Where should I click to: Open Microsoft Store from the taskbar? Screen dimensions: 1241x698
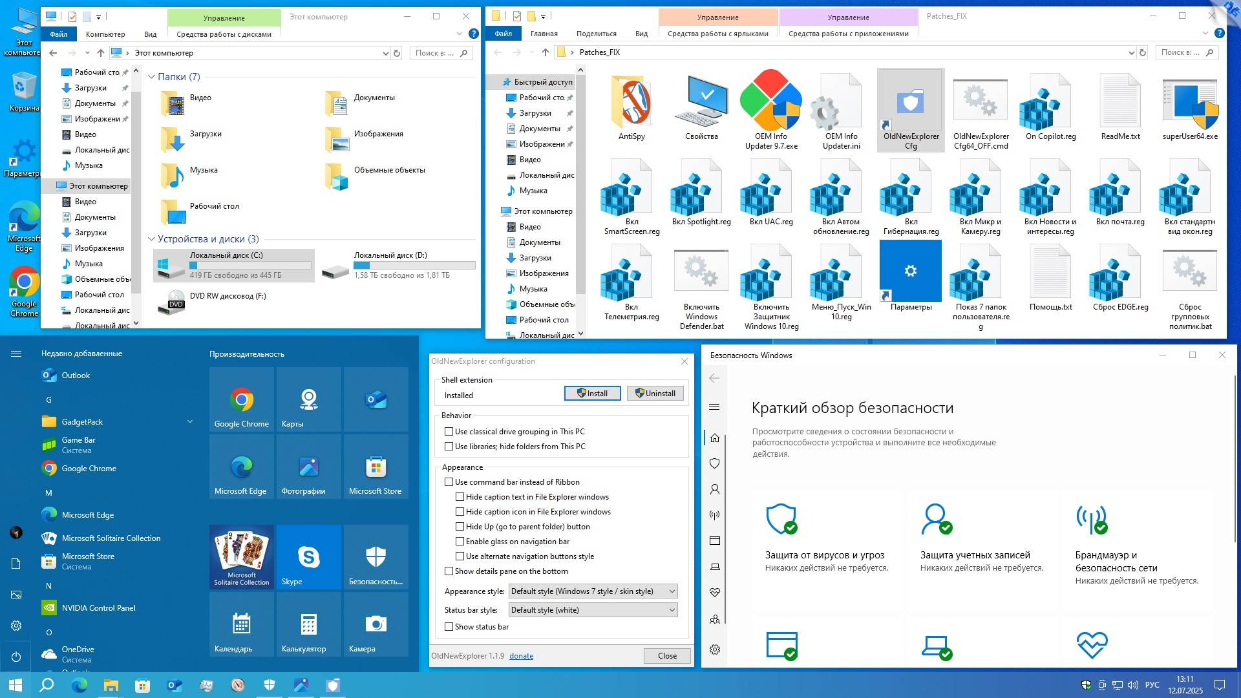142,685
